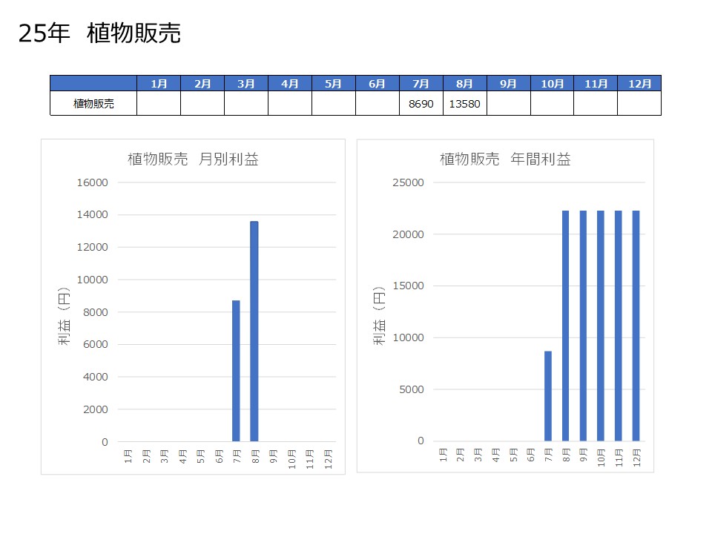The width and height of the screenshot is (712, 534).
Task: Click the 15000 axis label in annual chart
Action: point(408,286)
